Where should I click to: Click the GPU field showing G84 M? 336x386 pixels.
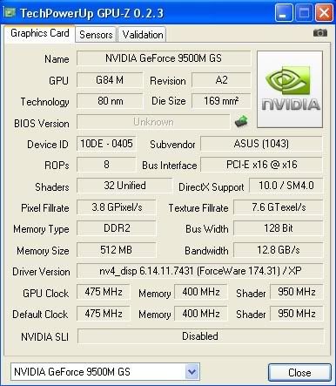[110, 80]
